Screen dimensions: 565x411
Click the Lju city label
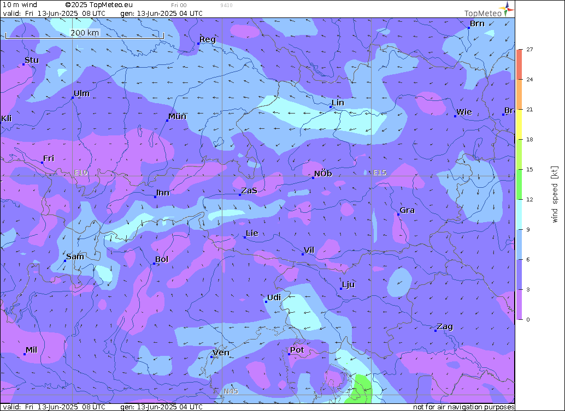point(349,285)
